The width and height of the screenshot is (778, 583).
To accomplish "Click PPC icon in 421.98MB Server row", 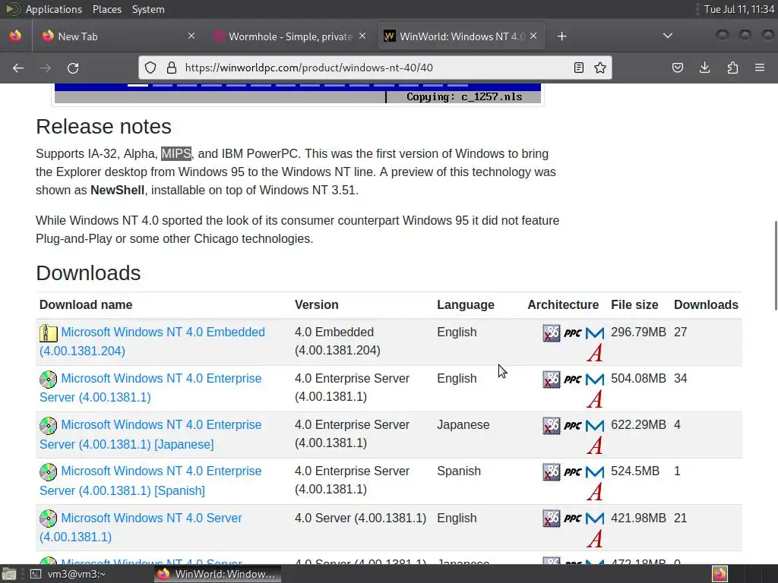I will pyautogui.click(x=573, y=518).
